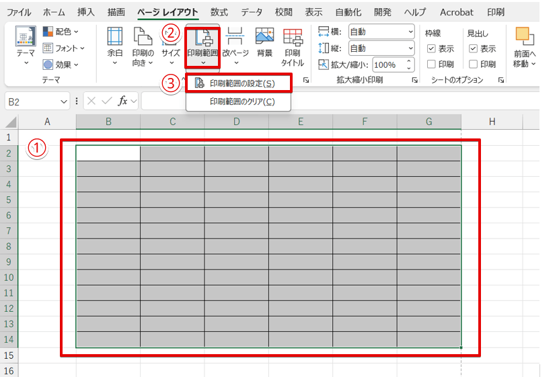
Task: Uncheck 枠線 表示 gridlines view checkbox
Action: pos(431,48)
